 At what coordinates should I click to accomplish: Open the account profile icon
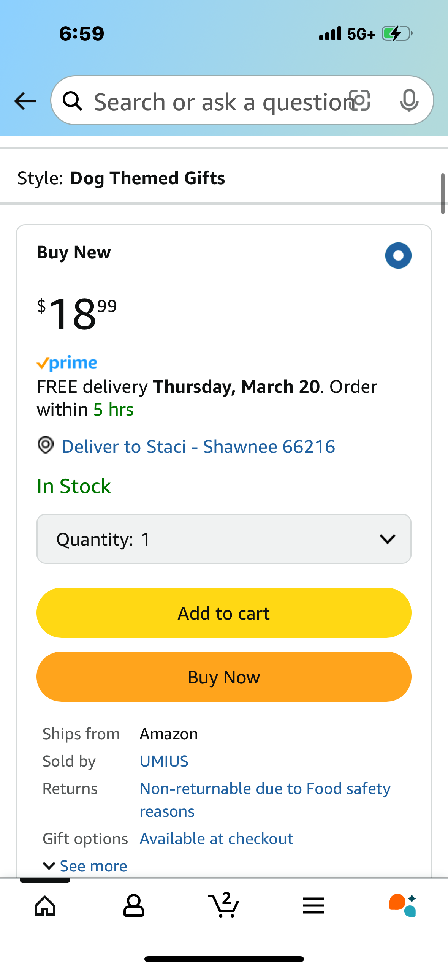134,906
